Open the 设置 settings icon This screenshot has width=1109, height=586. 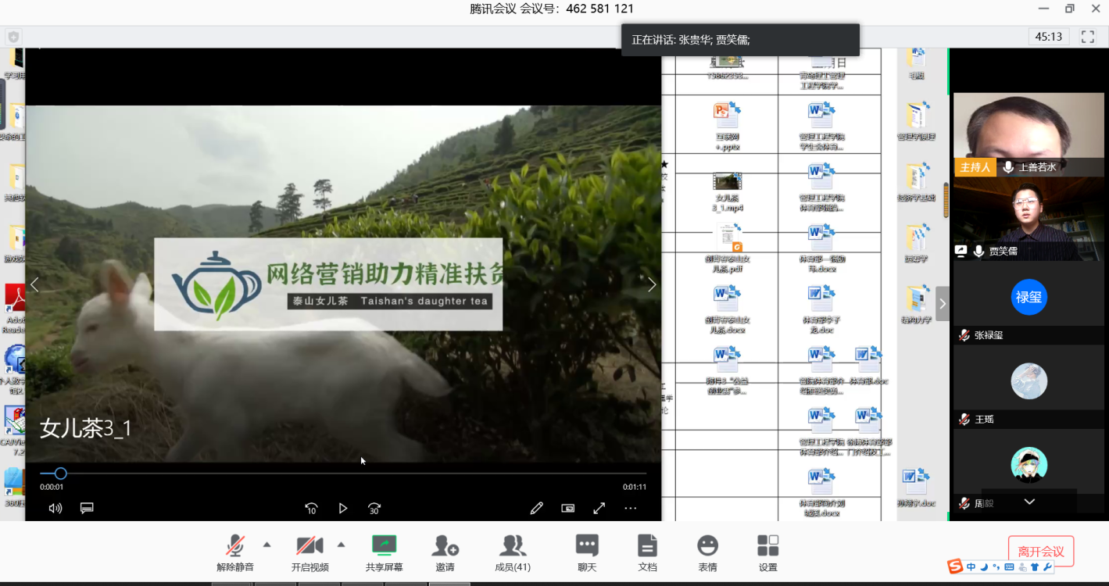(x=767, y=552)
